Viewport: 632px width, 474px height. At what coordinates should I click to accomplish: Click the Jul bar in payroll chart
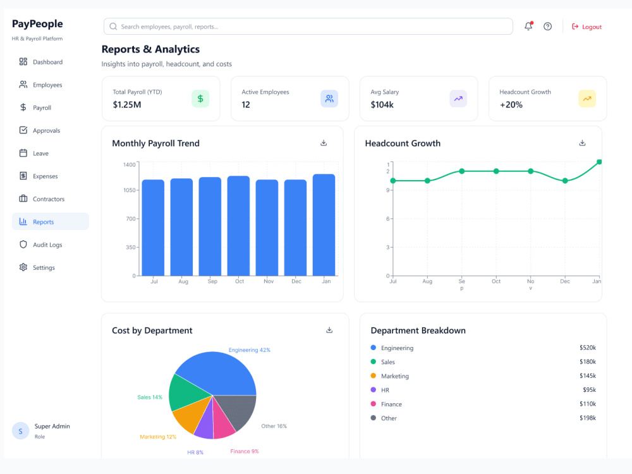[x=153, y=228]
